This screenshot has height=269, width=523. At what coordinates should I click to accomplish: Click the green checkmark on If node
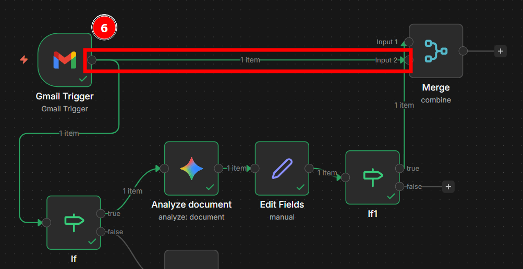click(x=92, y=242)
